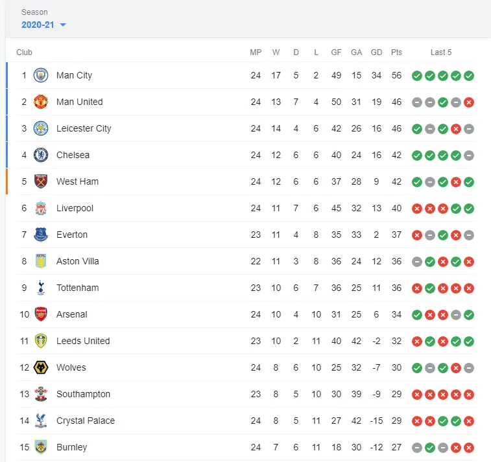Open the Aston Villa team link

(x=77, y=261)
